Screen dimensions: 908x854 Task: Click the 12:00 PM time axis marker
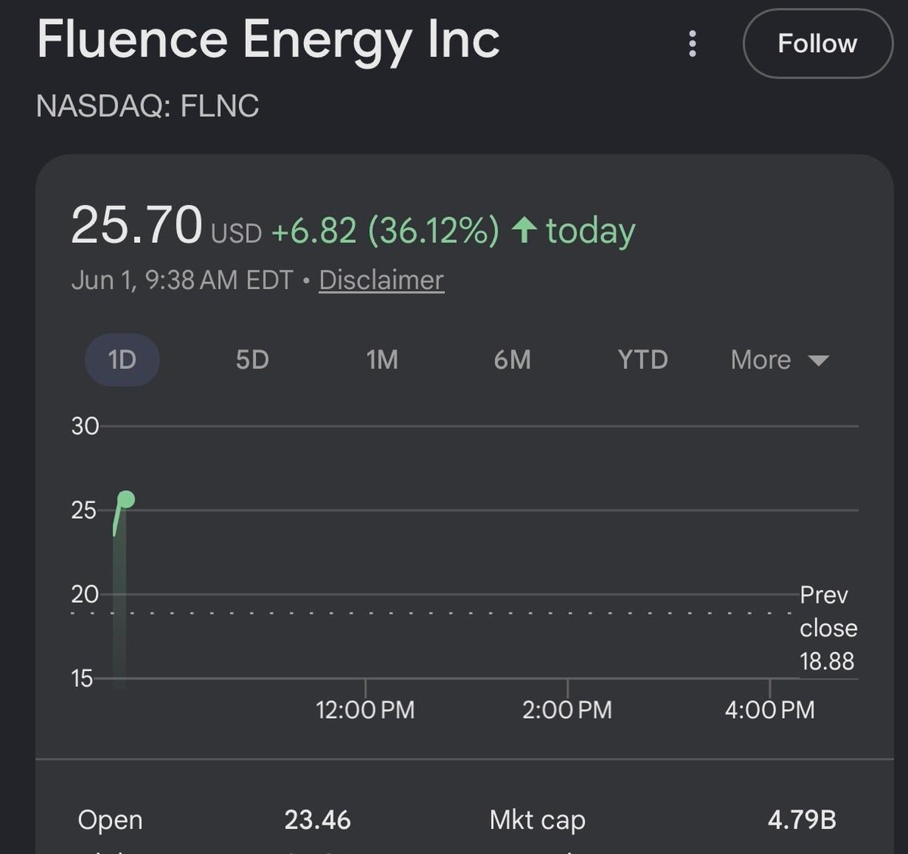(x=365, y=710)
